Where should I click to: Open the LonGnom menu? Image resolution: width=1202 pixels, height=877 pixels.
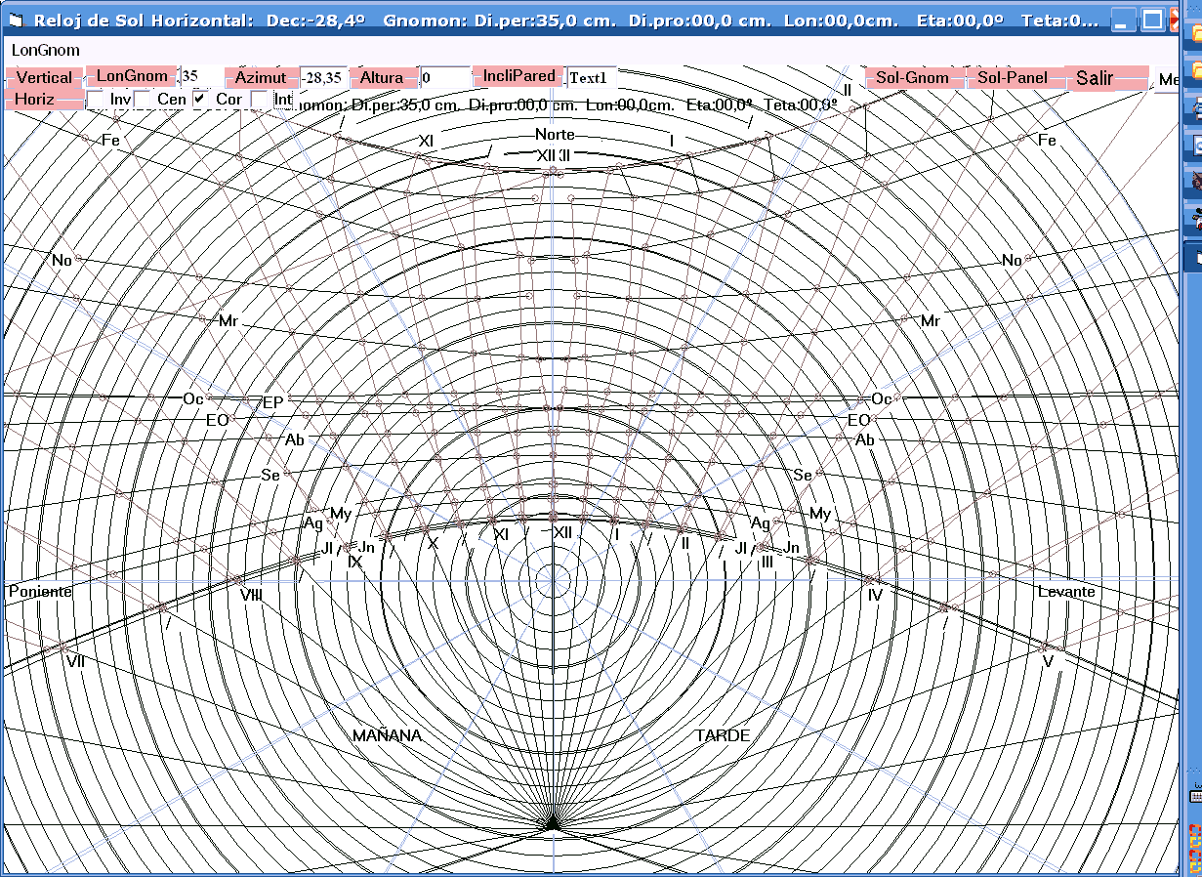46,50
